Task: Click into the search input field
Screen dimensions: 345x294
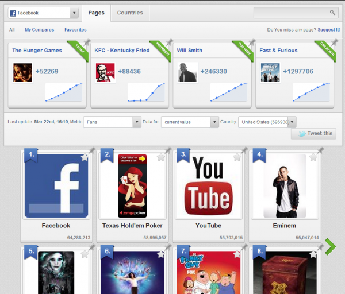Action: (x=296, y=13)
